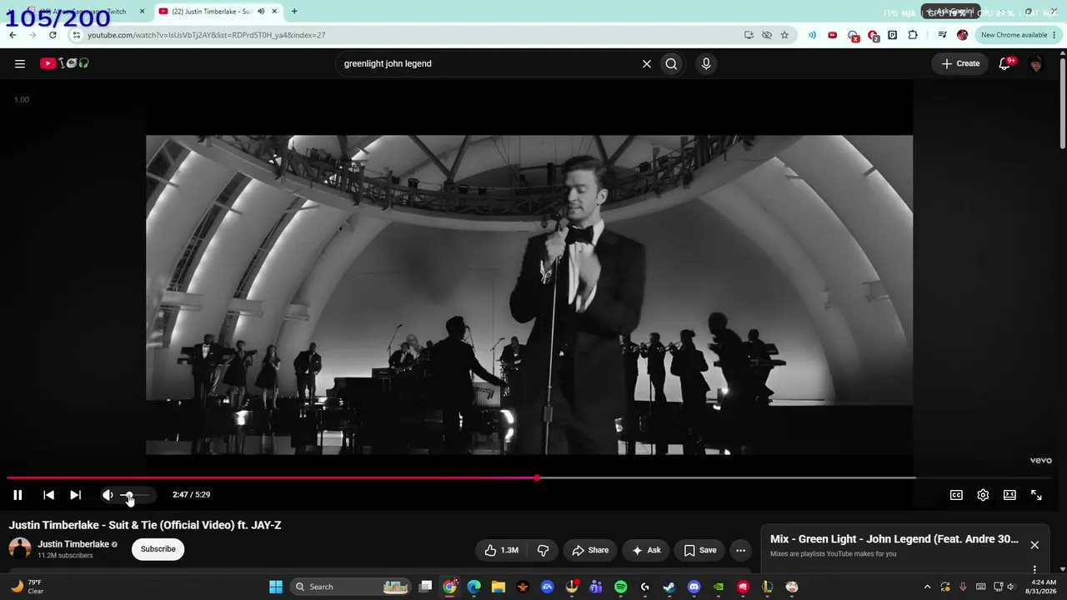The width and height of the screenshot is (1067, 600).
Task: Open more actions ellipsis below the video
Action: tap(740, 550)
